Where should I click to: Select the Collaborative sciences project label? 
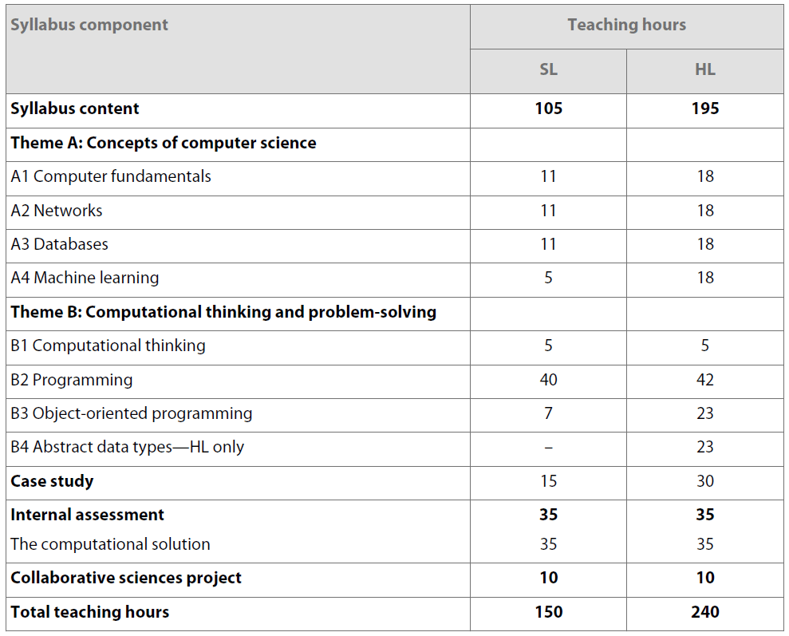pos(126,578)
